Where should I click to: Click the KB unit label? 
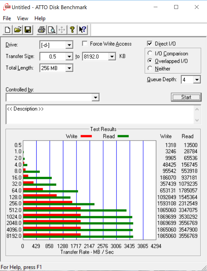(122, 56)
